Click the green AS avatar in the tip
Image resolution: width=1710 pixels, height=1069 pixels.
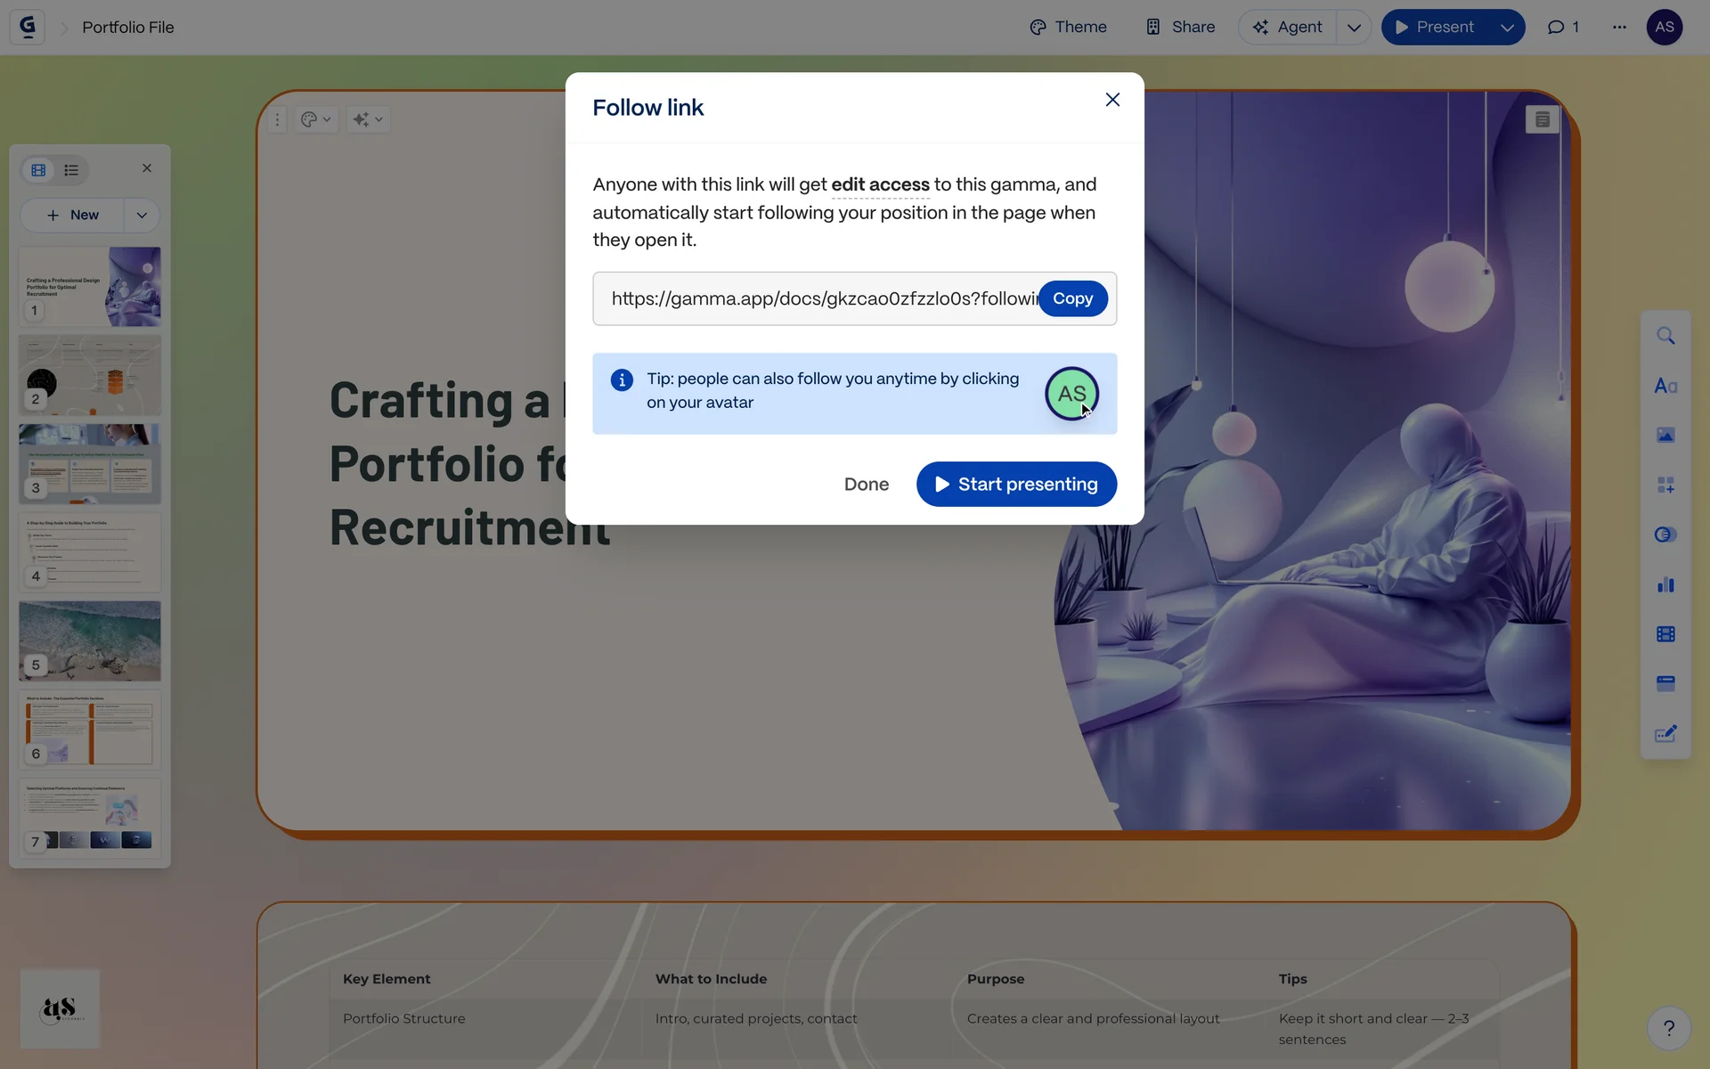click(1071, 394)
